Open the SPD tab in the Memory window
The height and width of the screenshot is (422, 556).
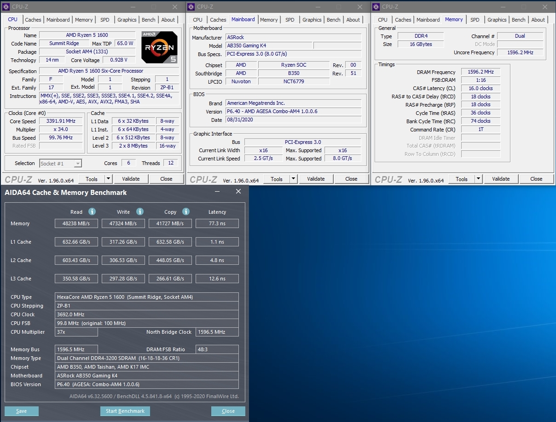click(475, 20)
